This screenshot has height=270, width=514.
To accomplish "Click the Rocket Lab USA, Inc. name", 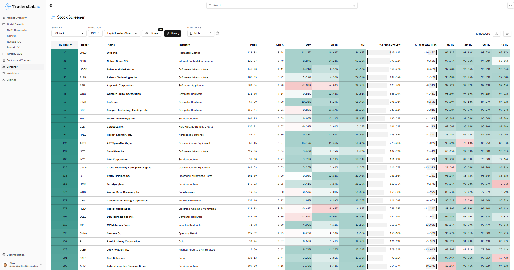I will [x=119, y=135].
